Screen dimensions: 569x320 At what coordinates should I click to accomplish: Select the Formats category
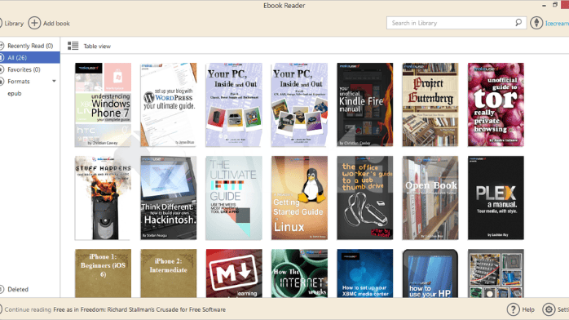coord(19,82)
